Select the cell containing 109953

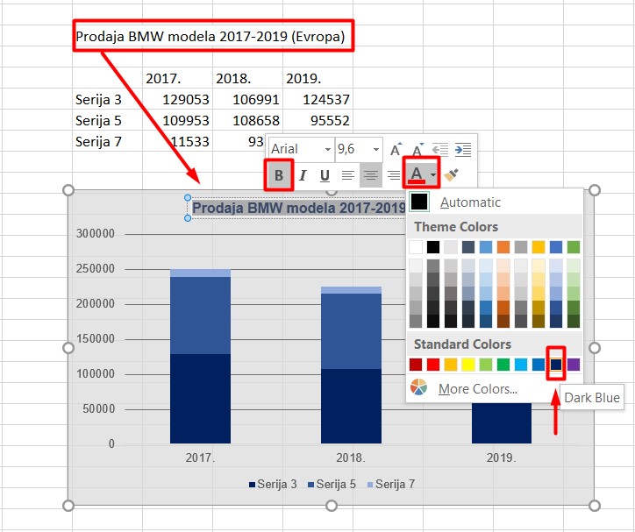click(x=177, y=120)
